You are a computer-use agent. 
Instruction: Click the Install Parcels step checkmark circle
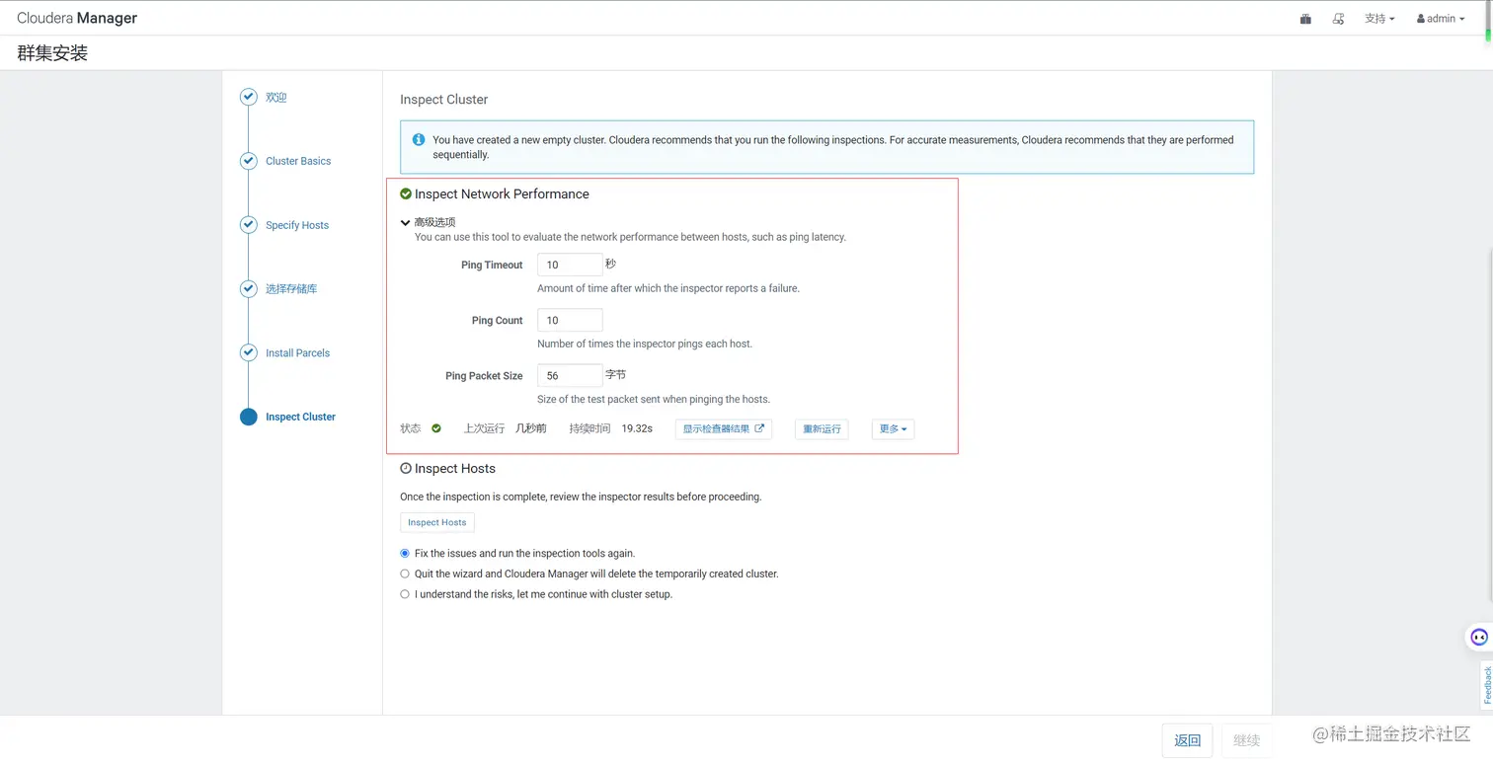click(x=249, y=352)
